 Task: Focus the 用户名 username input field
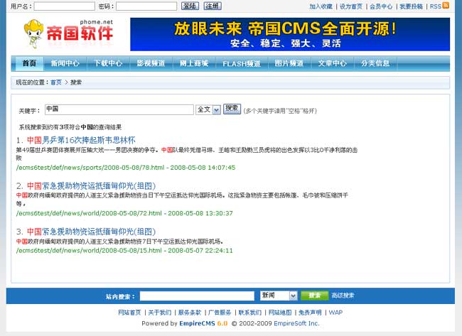coord(64,6)
